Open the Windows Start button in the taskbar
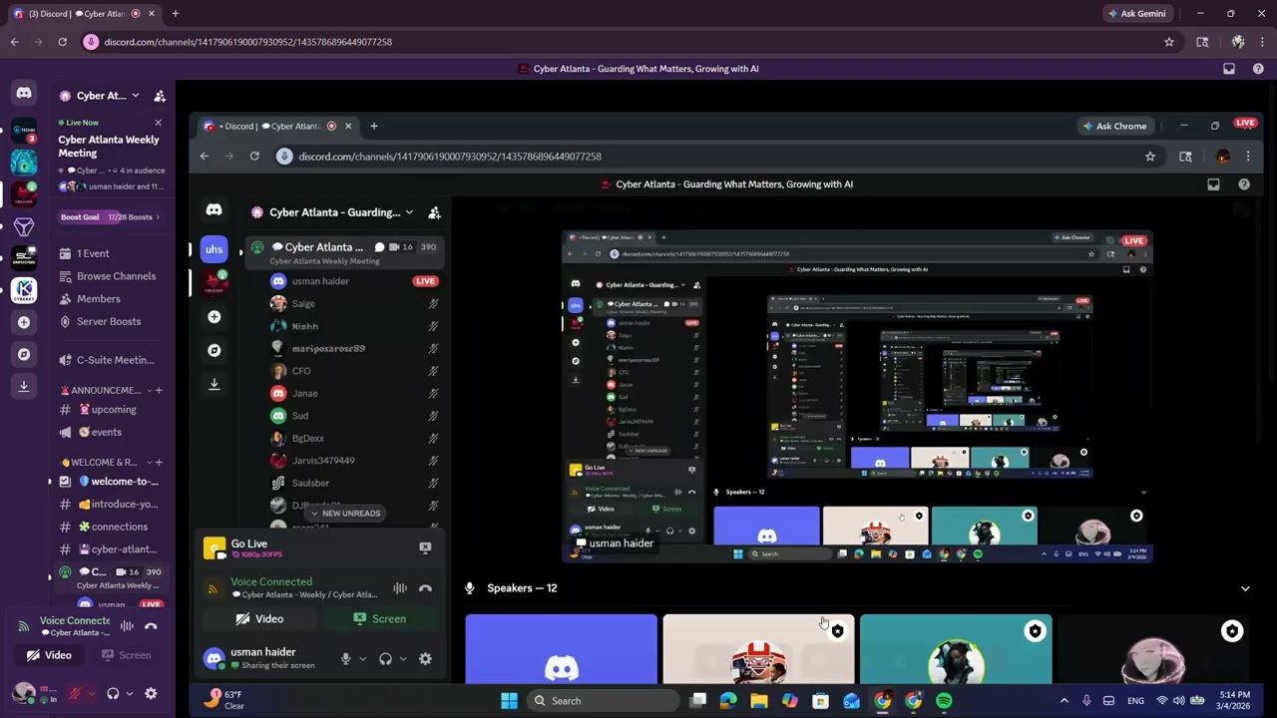This screenshot has height=718, width=1277. point(509,701)
